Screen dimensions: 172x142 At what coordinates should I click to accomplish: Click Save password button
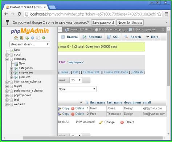[103, 23]
